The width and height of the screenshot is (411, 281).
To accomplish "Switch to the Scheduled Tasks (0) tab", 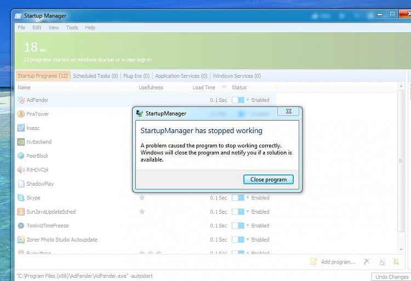I will click(95, 76).
